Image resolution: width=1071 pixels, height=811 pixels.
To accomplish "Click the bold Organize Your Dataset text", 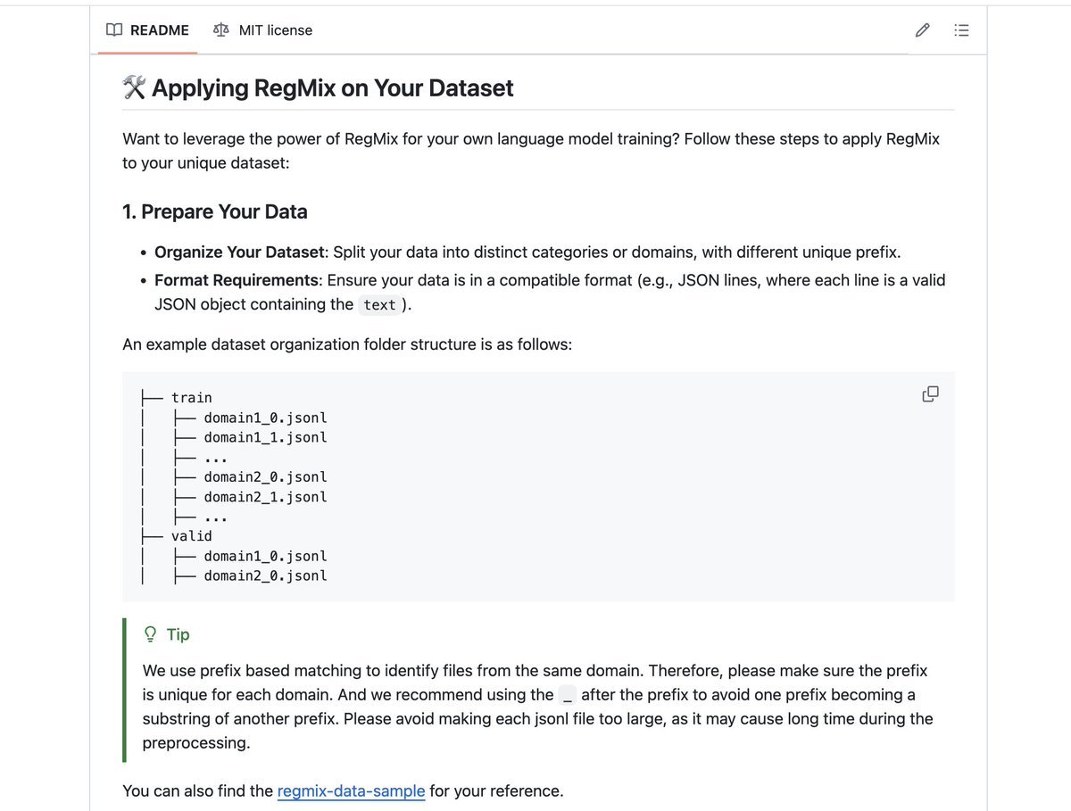I will (240, 252).
